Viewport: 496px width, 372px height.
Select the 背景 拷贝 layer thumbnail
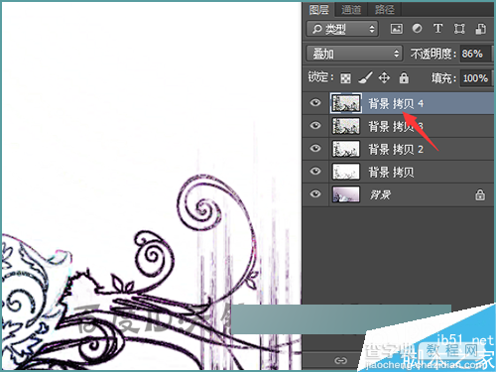pos(346,172)
